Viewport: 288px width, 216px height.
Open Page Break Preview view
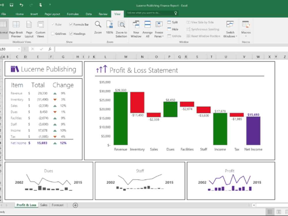(x=16, y=29)
